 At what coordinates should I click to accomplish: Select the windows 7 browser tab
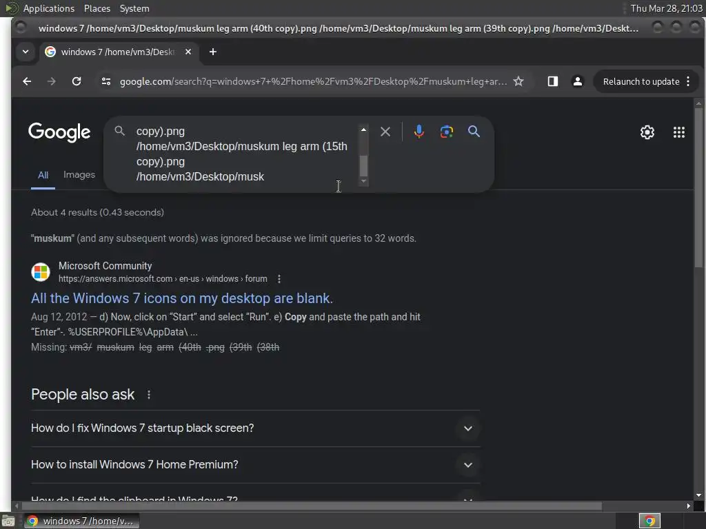coord(118,52)
